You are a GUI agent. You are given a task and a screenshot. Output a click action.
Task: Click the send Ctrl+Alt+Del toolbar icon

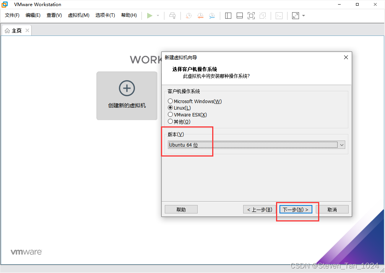[172, 16]
